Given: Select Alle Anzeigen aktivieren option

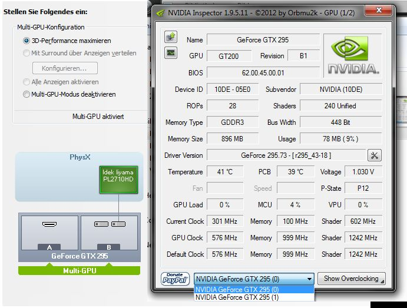Looking at the screenshot, I should click(27, 82).
